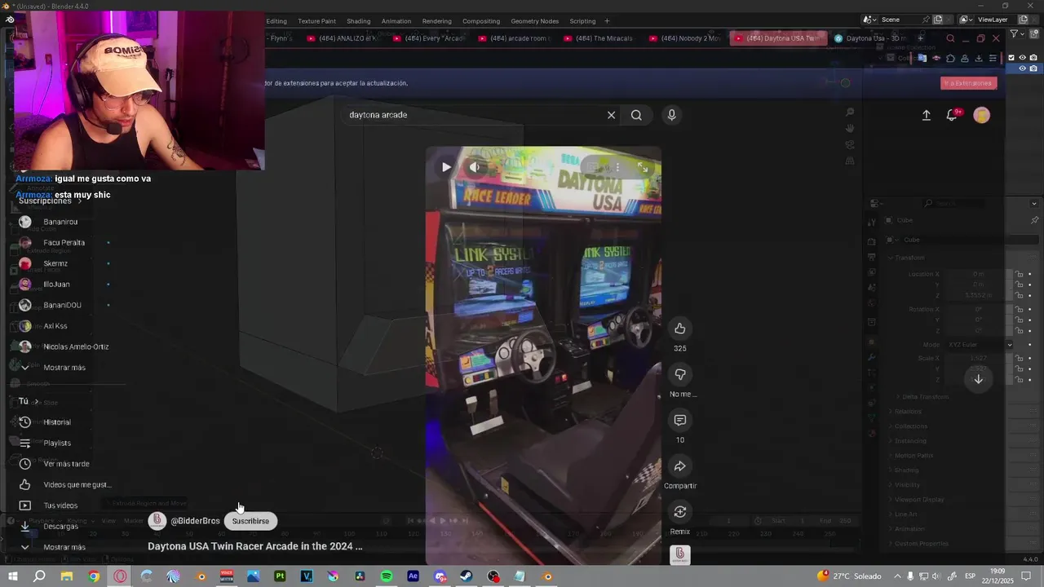The height and width of the screenshot is (587, 1044).
Task: Expand the Viewport Display panel
Action: tap(919, 500)
